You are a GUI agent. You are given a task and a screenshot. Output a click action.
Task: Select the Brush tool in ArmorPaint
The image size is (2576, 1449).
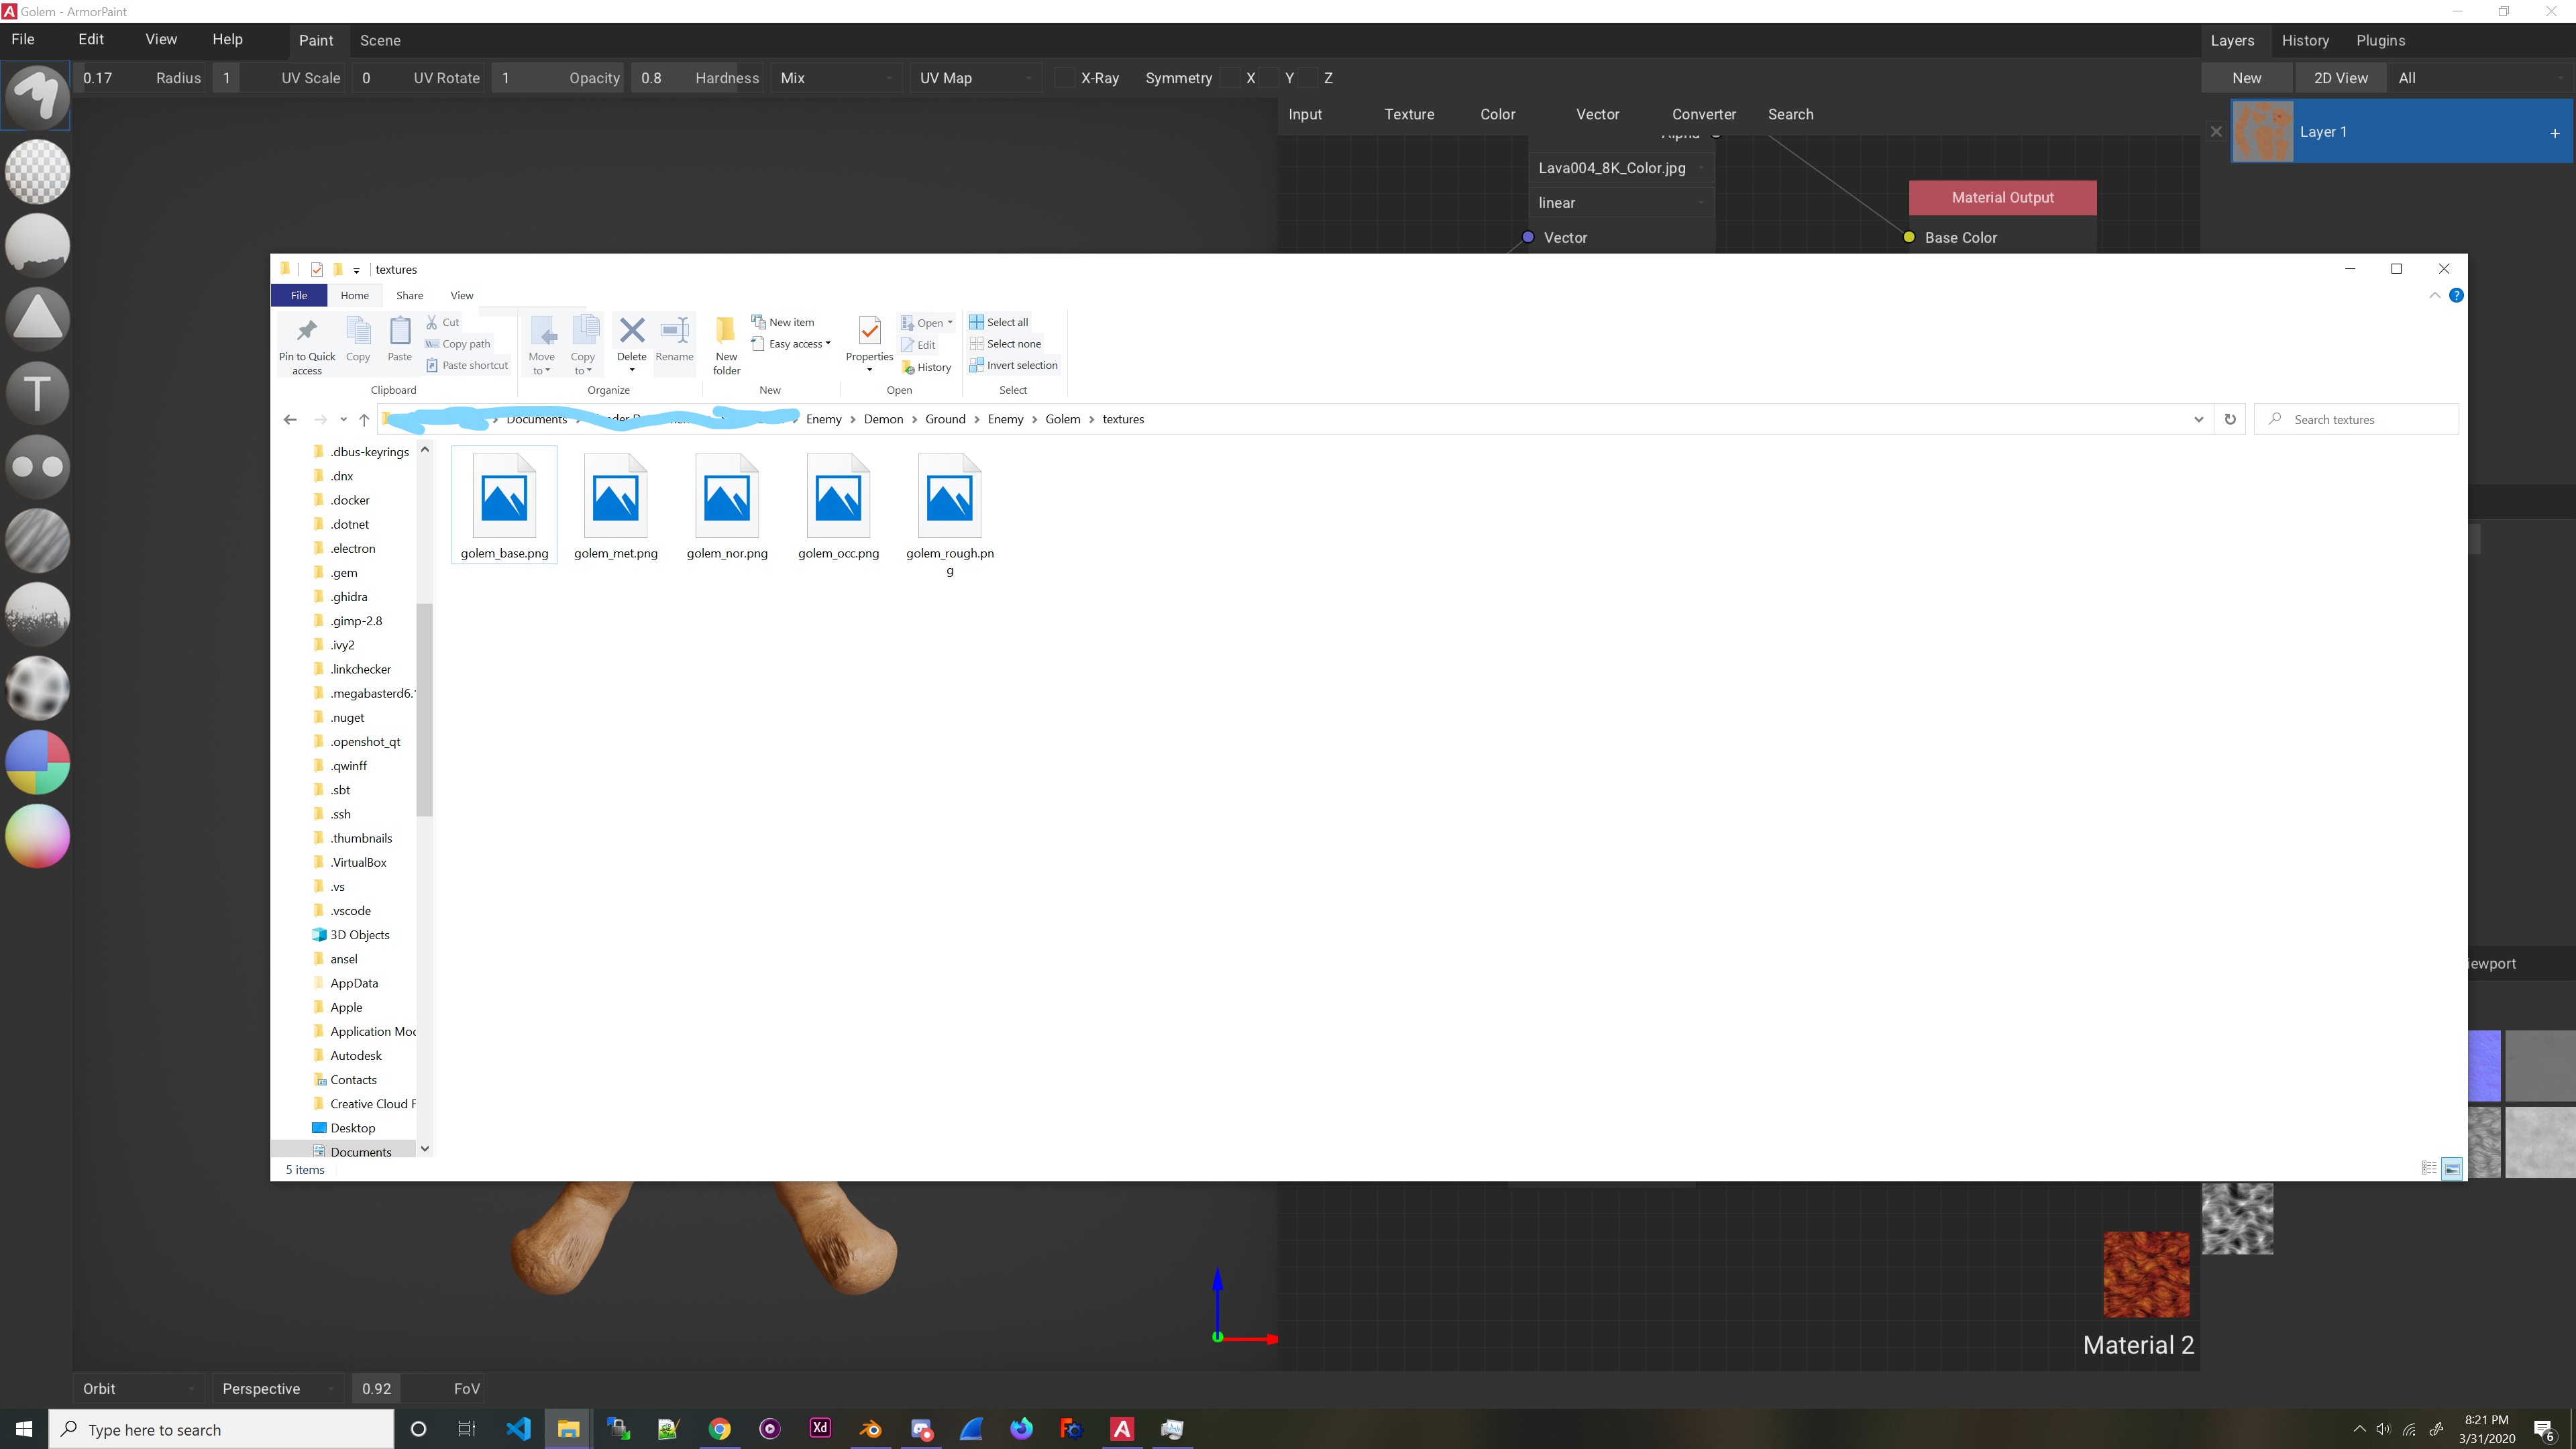[37, 96]
